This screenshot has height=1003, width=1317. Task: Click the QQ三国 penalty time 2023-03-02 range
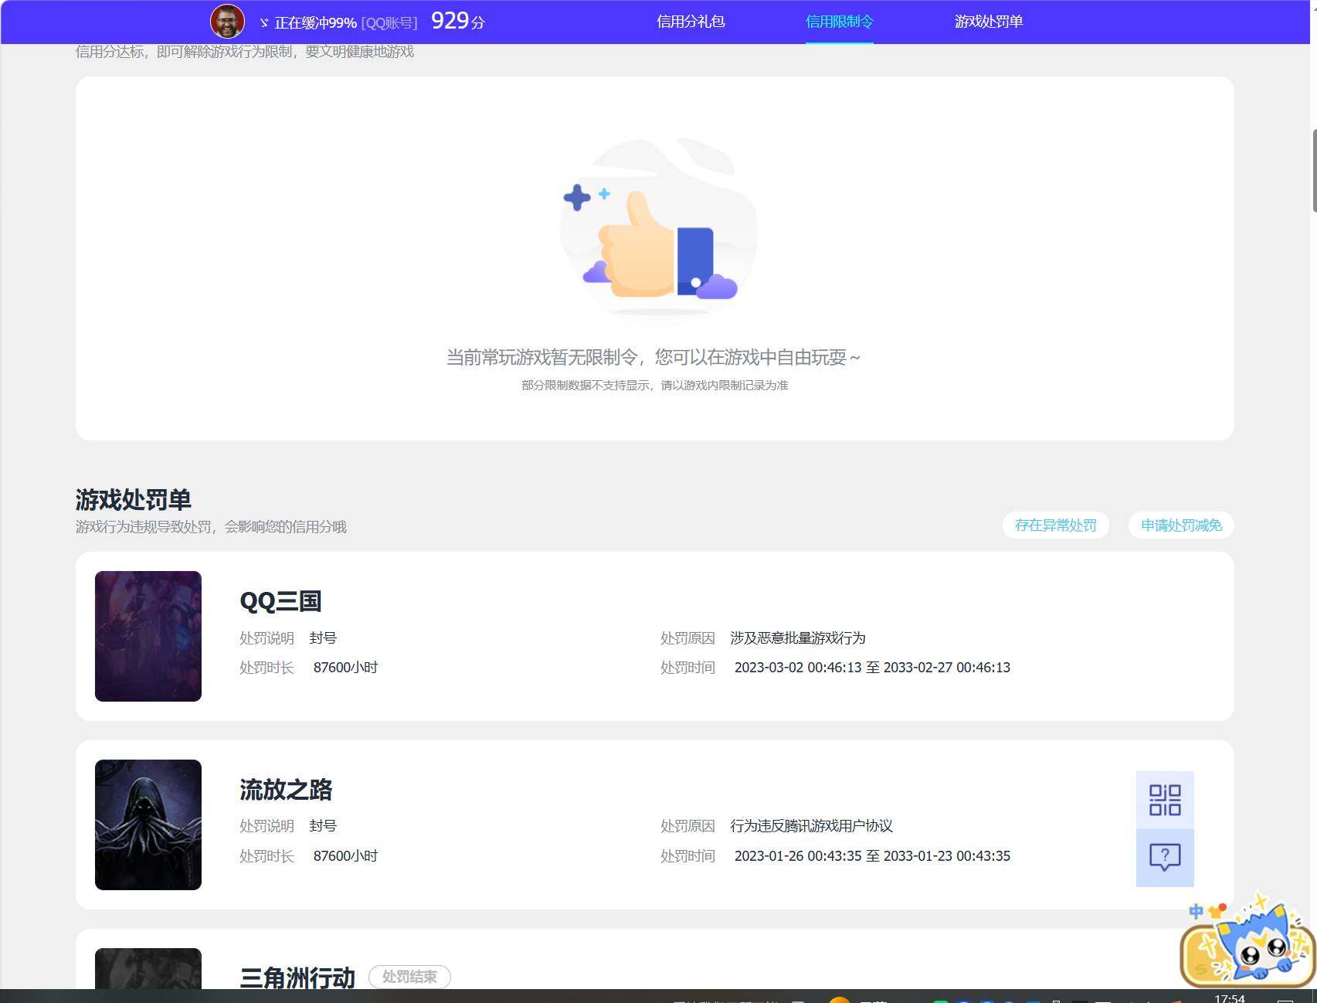pos(872,668)
